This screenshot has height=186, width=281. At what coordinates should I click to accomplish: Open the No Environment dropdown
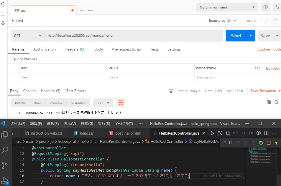pyautogui.click(x=227, y=7)
